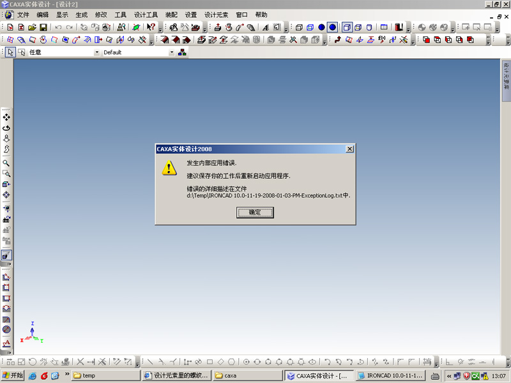Click the rectangle draw tool in bottom toolbar
511x383 pixels.
pos(210,361)
